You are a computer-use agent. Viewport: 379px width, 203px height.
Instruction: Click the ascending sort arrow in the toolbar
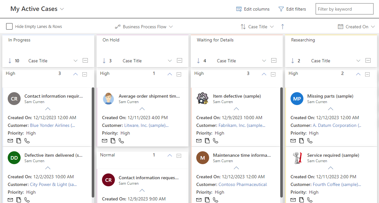tap(282, 27)
